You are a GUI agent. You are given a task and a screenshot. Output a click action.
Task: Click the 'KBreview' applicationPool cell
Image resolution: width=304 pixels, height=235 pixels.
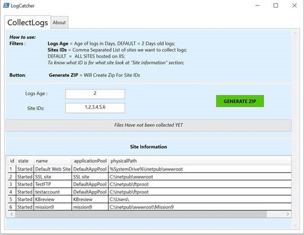click(x=90, y=200)
